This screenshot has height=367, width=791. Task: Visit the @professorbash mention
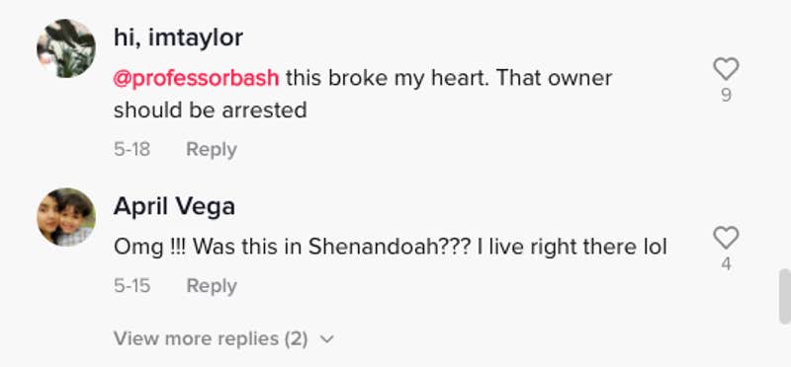[196, 79]
